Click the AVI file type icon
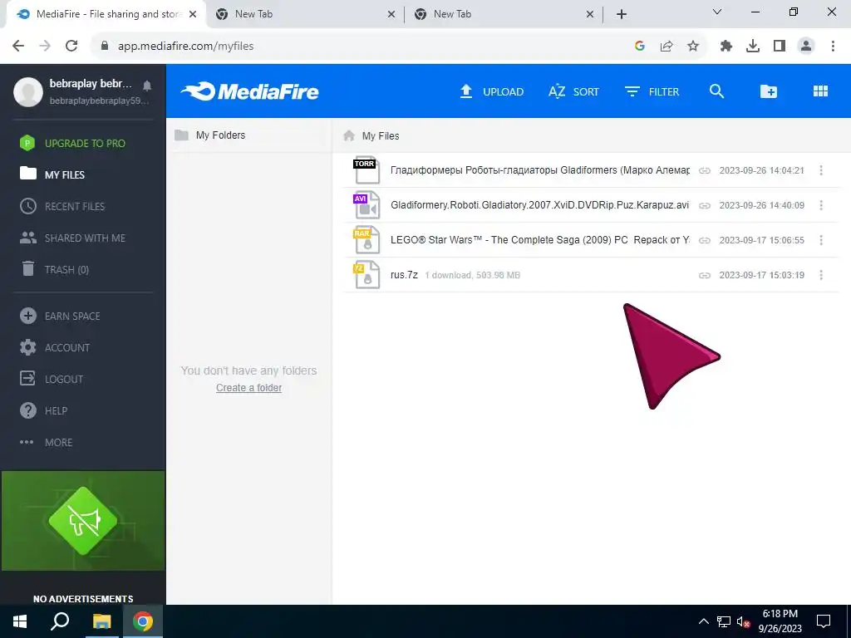The height and width of the screenshot is (638, 851). click(x=366, y=206)
